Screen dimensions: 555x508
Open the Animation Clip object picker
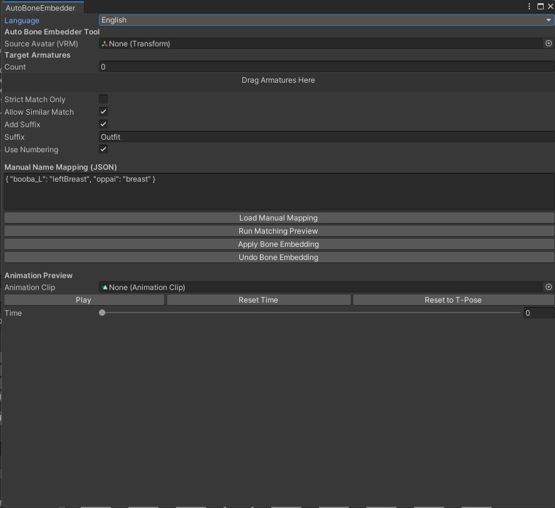pos(549,287)
